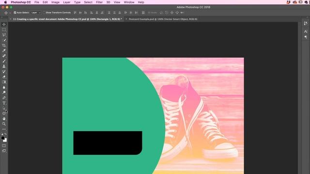Select the Lasso tool
Viewport: 310px width, 174px height.
coord(4,35)
